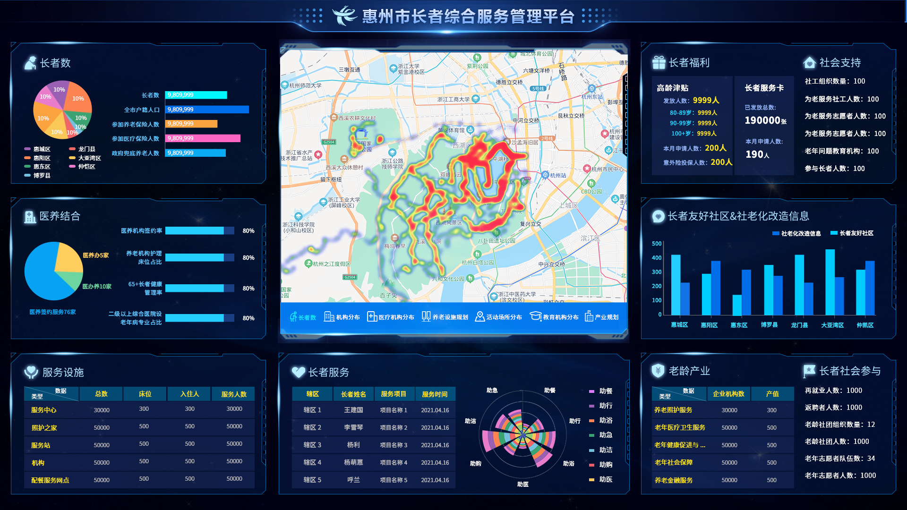
Task: Click the 长者社会参与 star flag icon
Action: (809, 371)
